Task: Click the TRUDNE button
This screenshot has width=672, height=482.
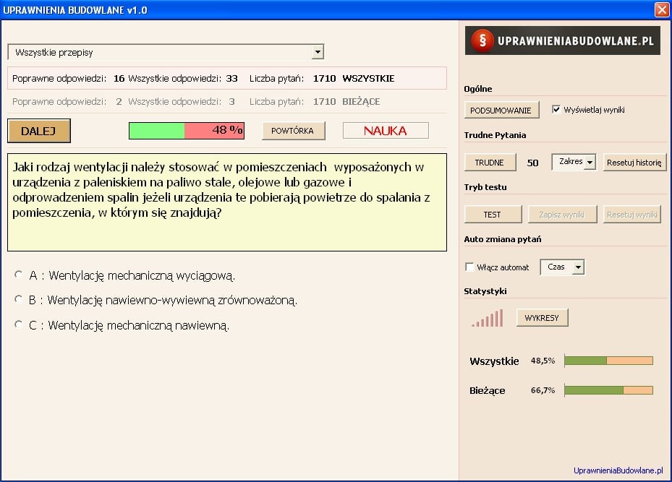Action: [490, 163]
